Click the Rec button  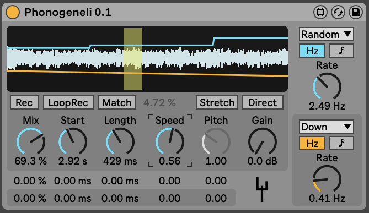[x=24, y=102]
